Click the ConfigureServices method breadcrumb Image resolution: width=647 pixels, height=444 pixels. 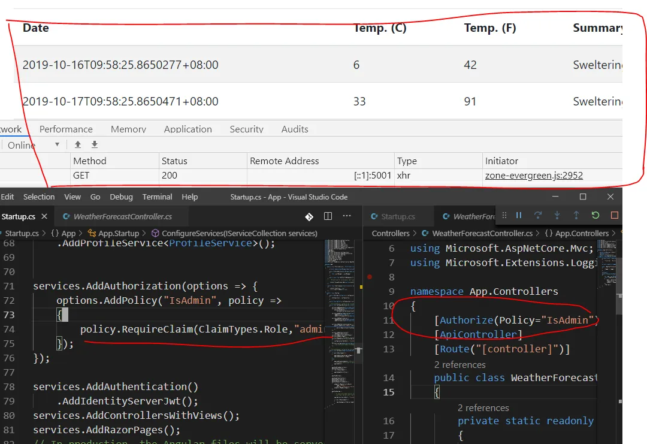tap(234, 233)
